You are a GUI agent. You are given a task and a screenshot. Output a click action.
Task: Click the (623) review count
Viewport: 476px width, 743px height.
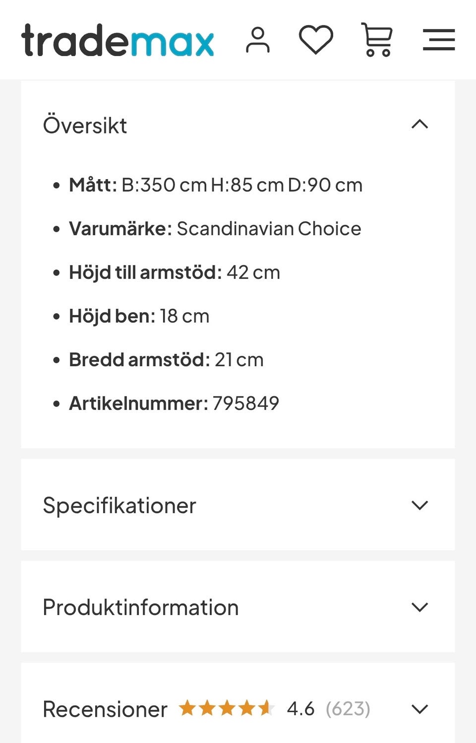[x=348, y=708]
